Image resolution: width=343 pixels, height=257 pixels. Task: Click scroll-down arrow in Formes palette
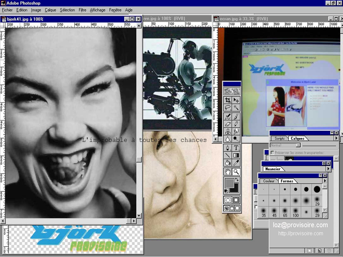pyautogui.click(x=325, y=210)
